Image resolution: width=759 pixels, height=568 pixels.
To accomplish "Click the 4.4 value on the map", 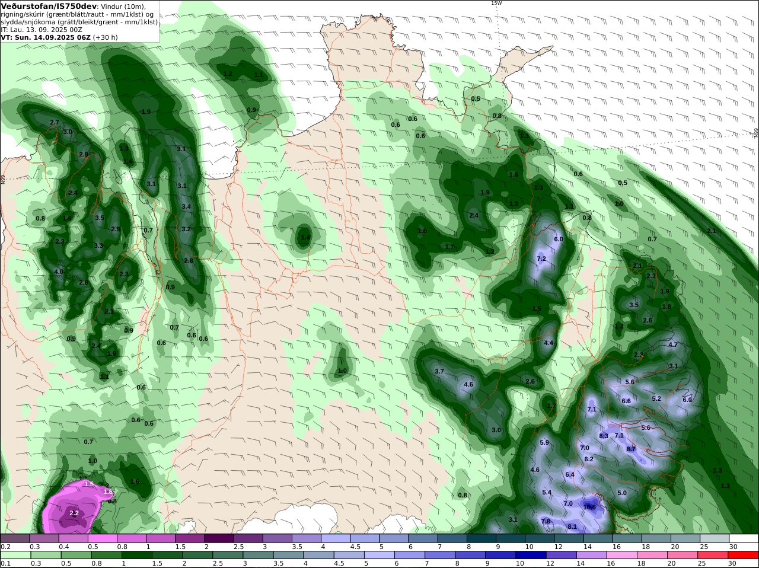I will (x=548, y=343).
